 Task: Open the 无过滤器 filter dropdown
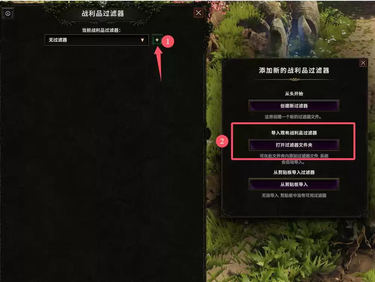pos(97,40)
